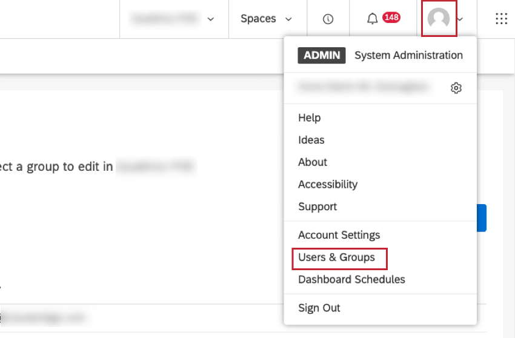515x338 pixels.
Task: Choose Dashboard Schedules in the menu
Action: [x=351, y=279]
